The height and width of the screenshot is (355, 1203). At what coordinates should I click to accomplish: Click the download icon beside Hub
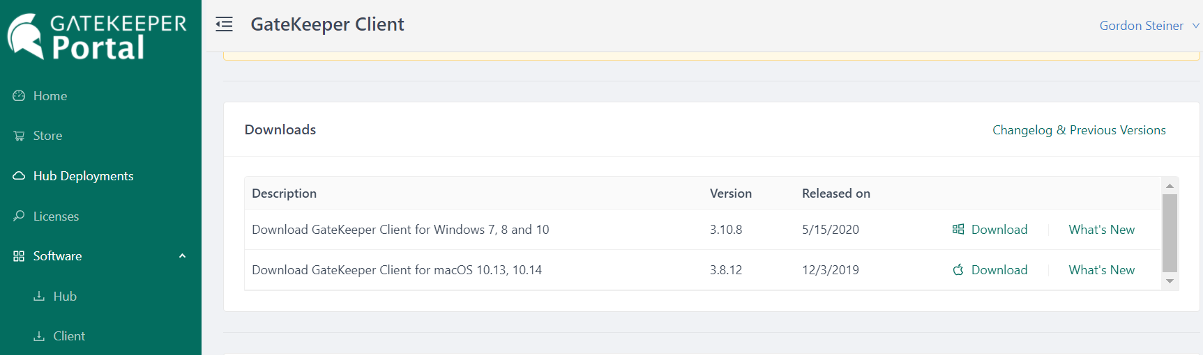39,297
